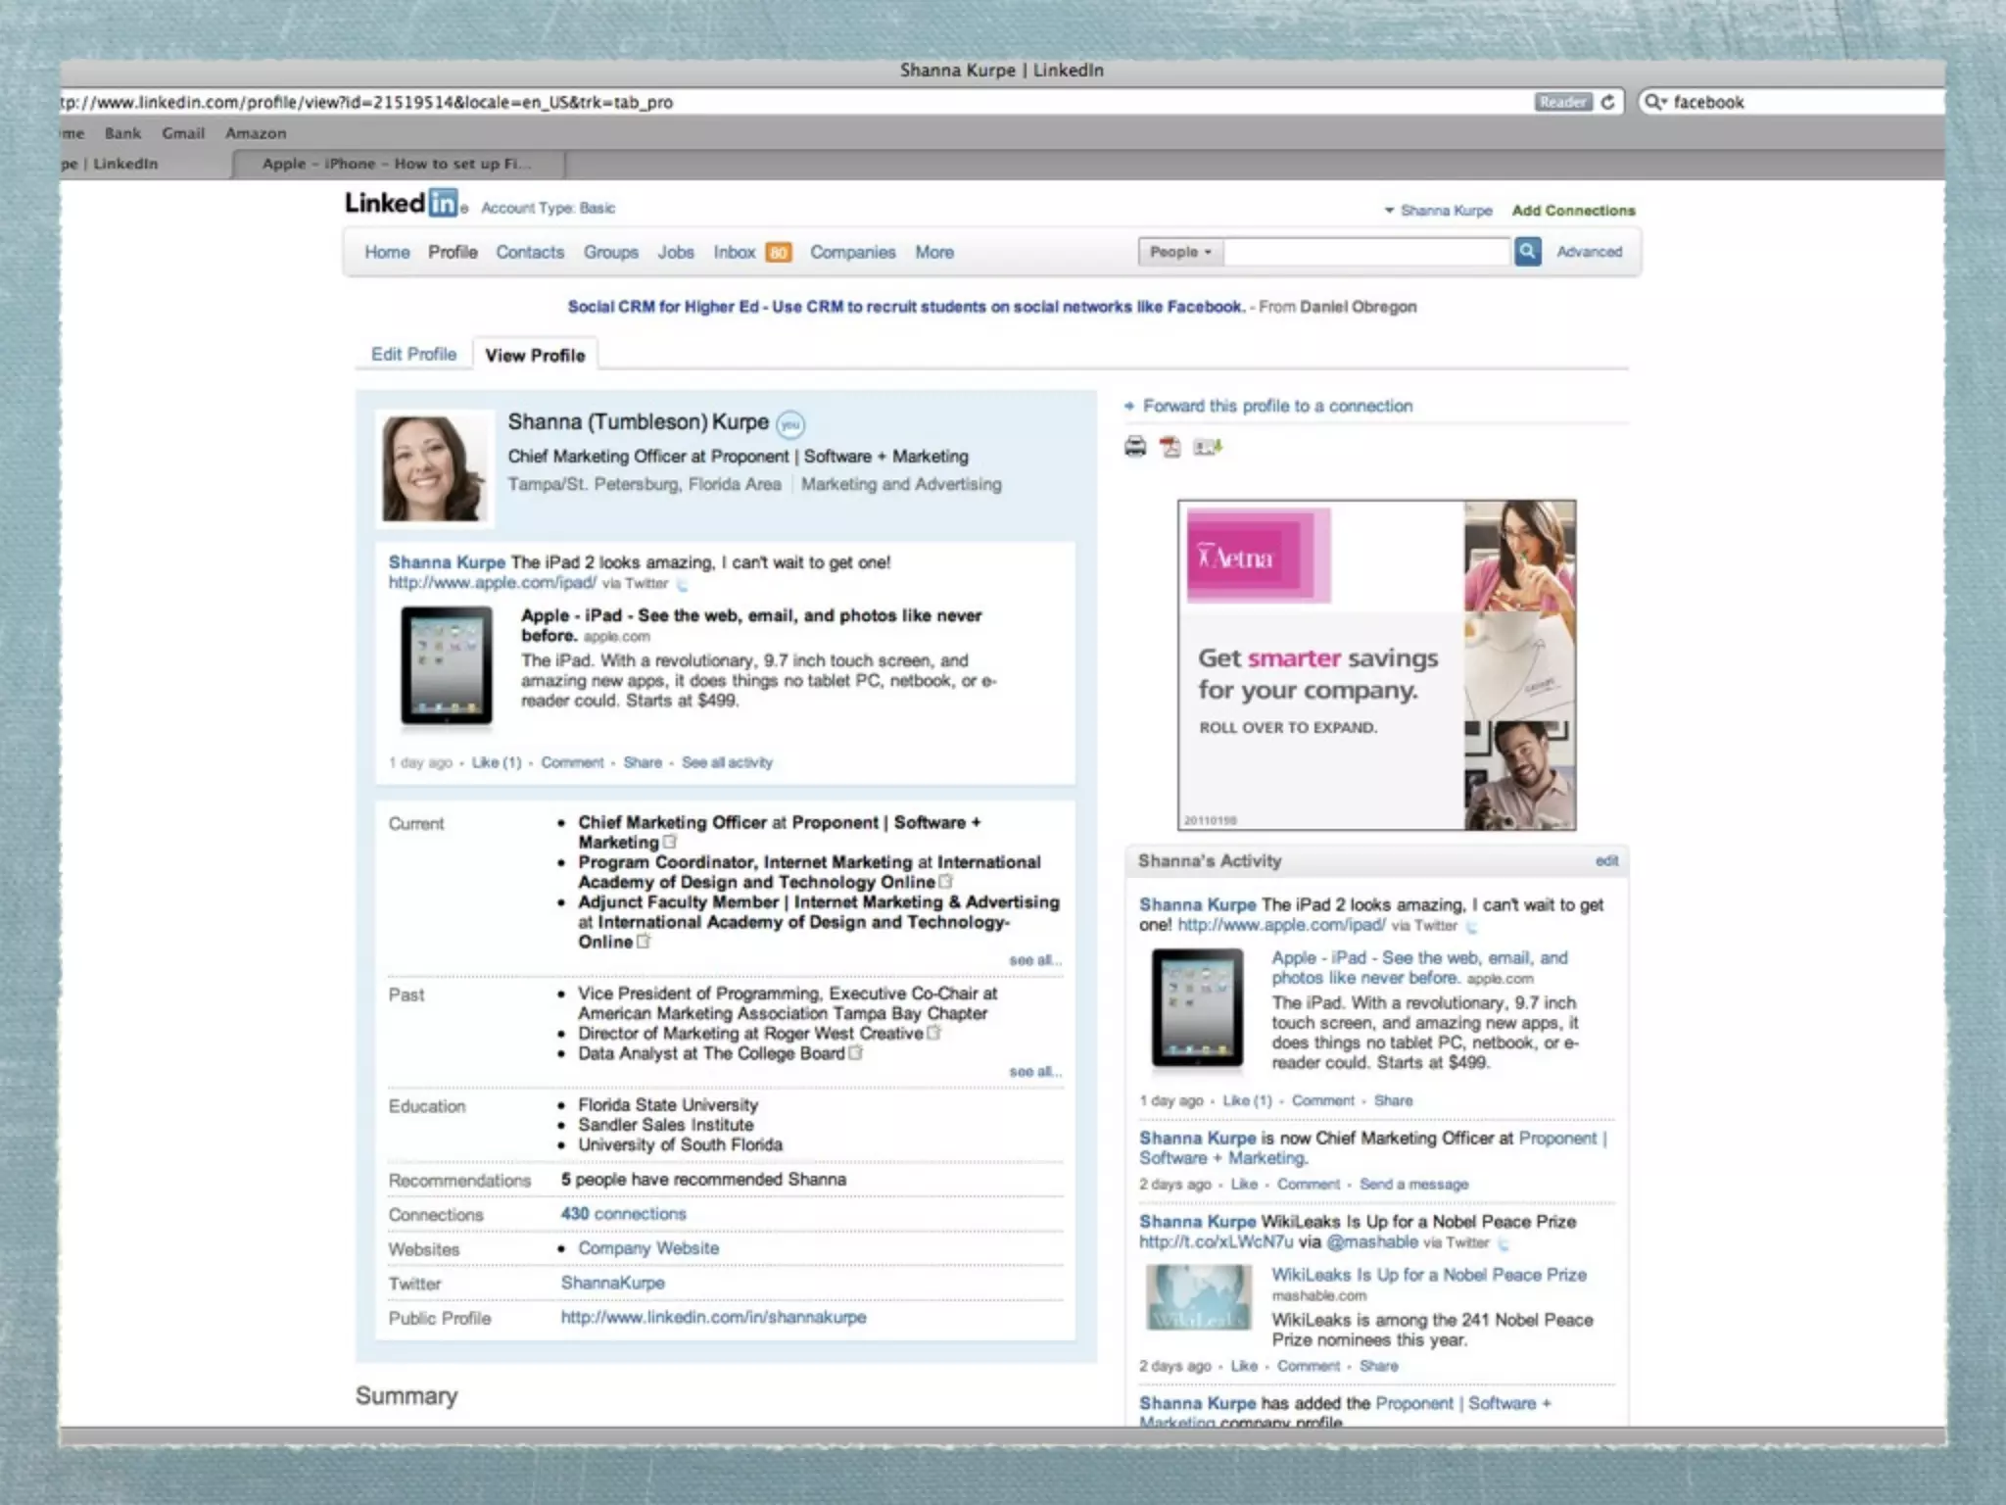The image size is (2006, 1505).
Task: Click the Add Connections link
Action: tap(1573, 211)
